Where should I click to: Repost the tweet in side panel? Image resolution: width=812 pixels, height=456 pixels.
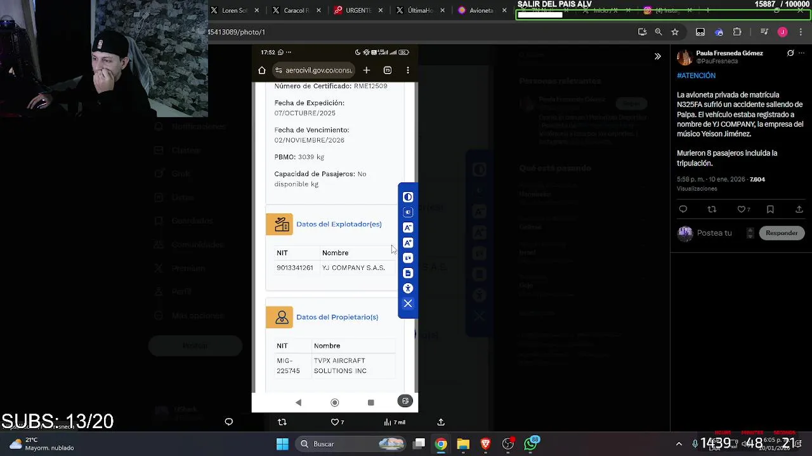point(712,209)
